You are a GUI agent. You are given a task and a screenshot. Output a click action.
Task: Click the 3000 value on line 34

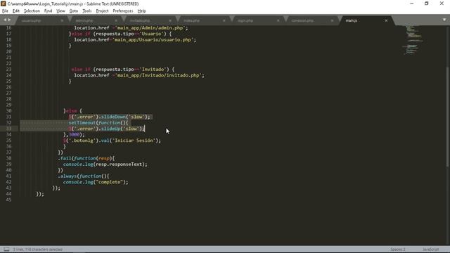[74, 134]
